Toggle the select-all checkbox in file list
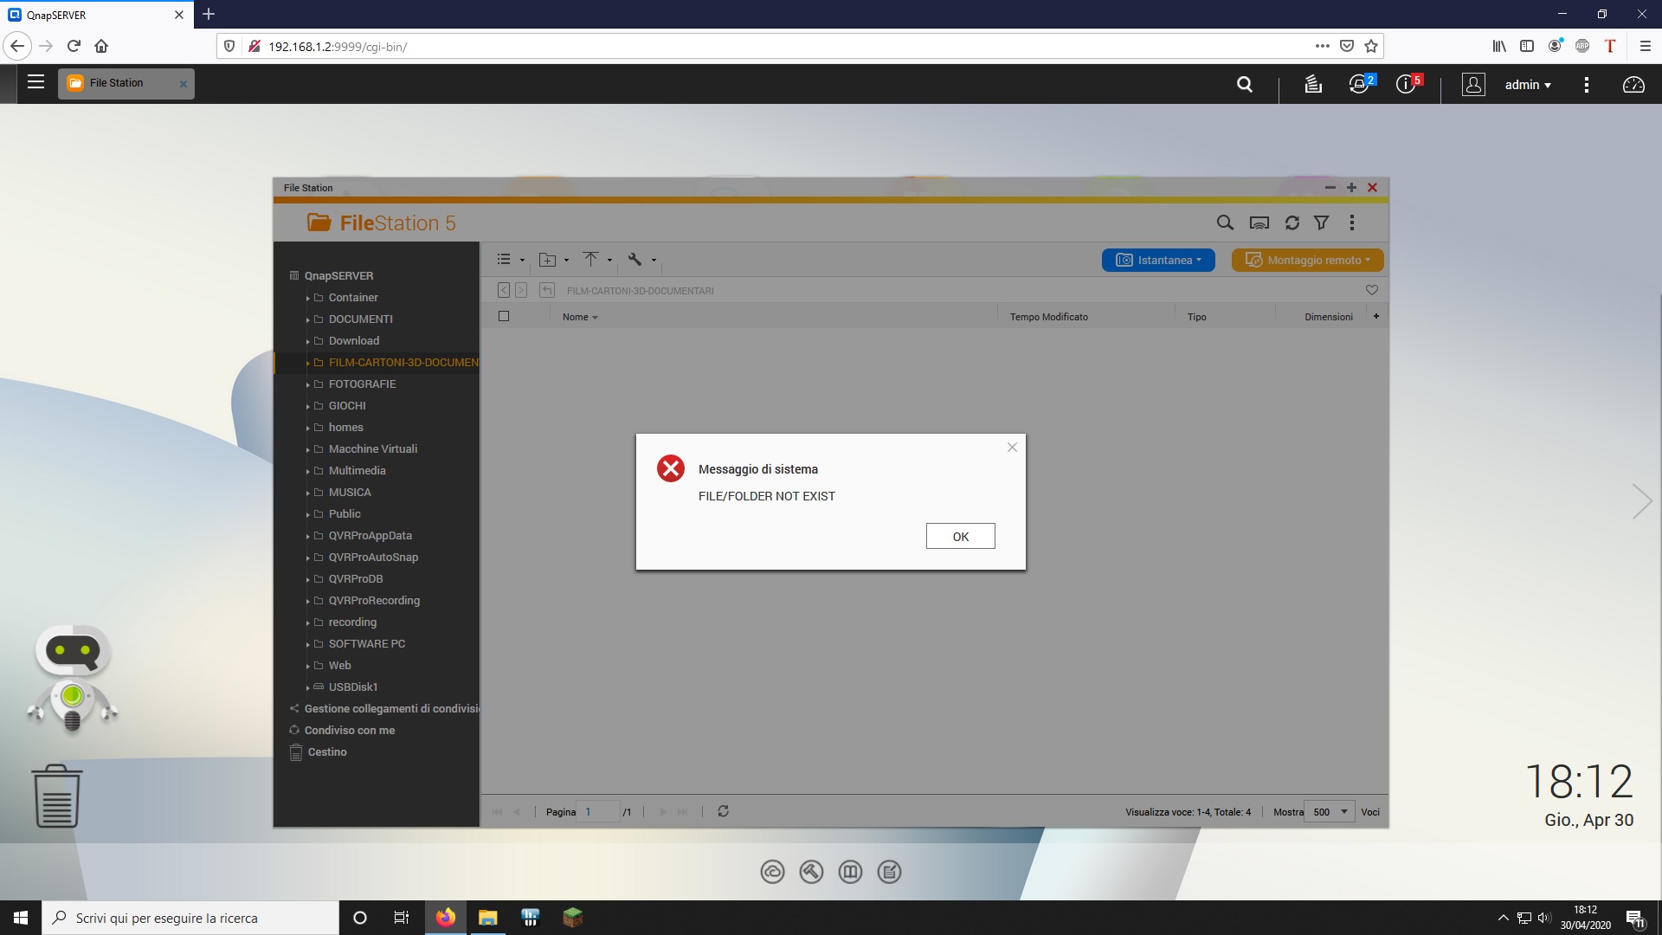The width and height of the screenshot is (1662, 935). point(504,317)
